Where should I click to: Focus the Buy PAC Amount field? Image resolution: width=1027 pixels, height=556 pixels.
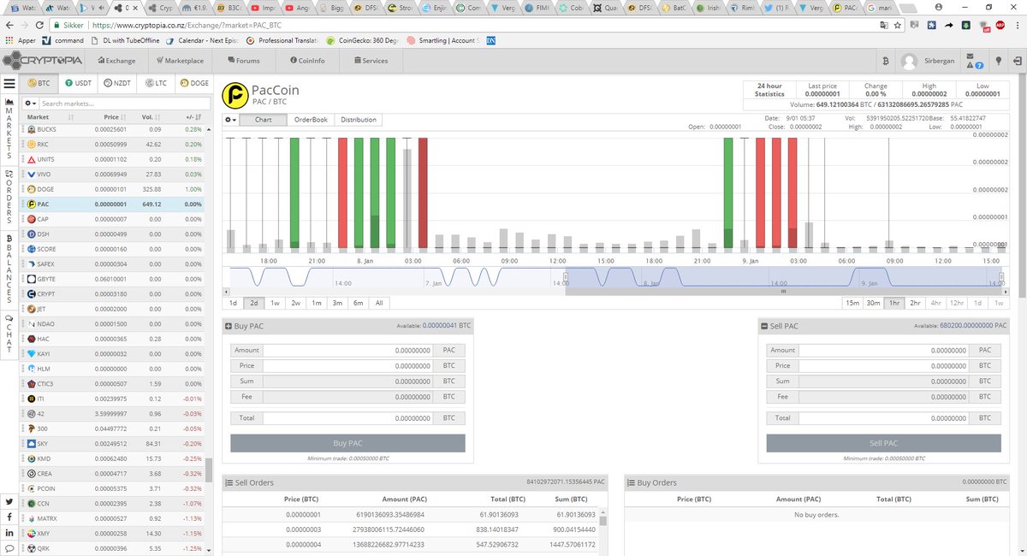click(x=347, y=350)
